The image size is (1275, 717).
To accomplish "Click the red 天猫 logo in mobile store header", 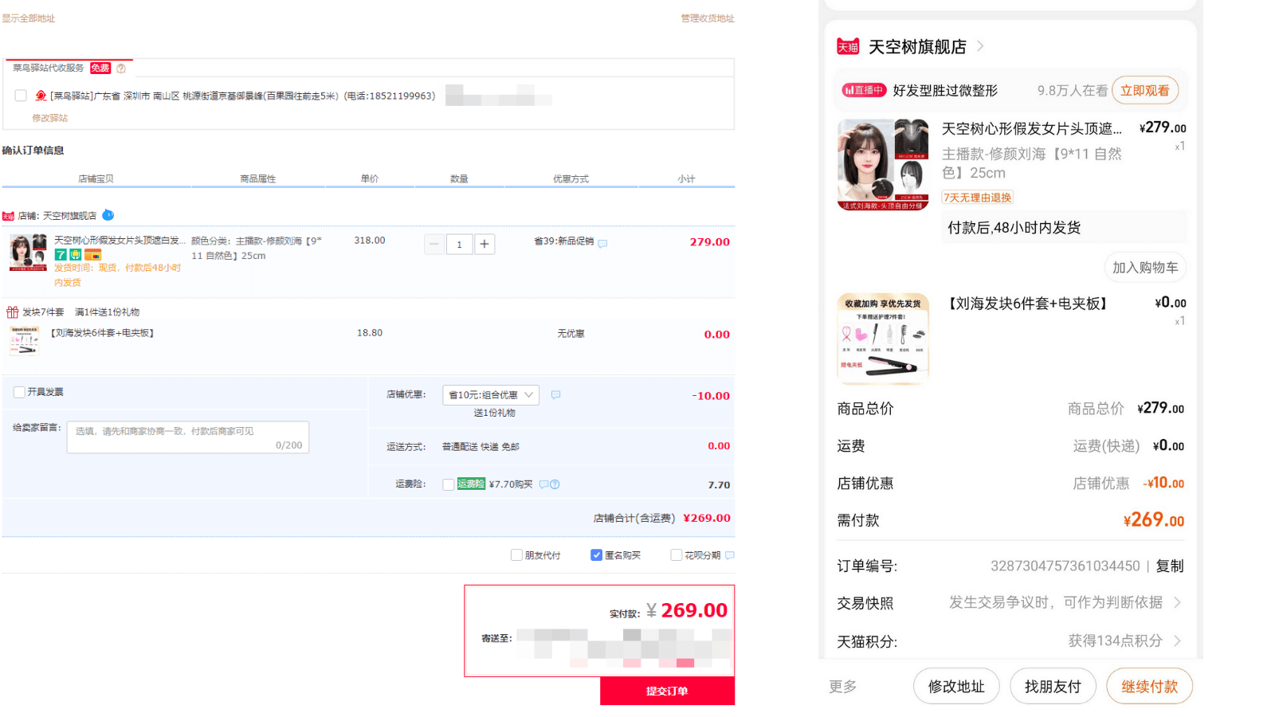I will [x=848, y=45].
